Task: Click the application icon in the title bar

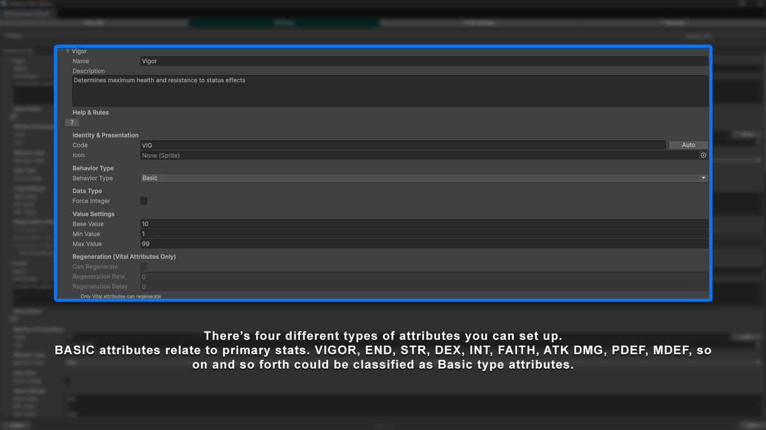Action: pos(5,3)
